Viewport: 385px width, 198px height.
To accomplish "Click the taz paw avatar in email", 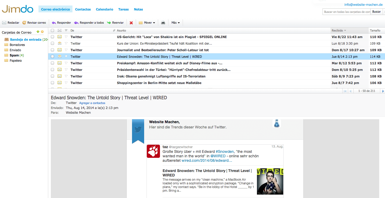I will click(x=153, y=151).
